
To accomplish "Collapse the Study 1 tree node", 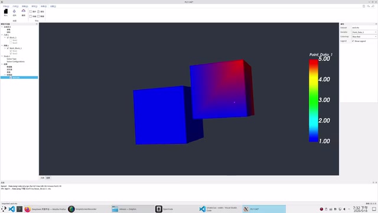I will [2, 56].
